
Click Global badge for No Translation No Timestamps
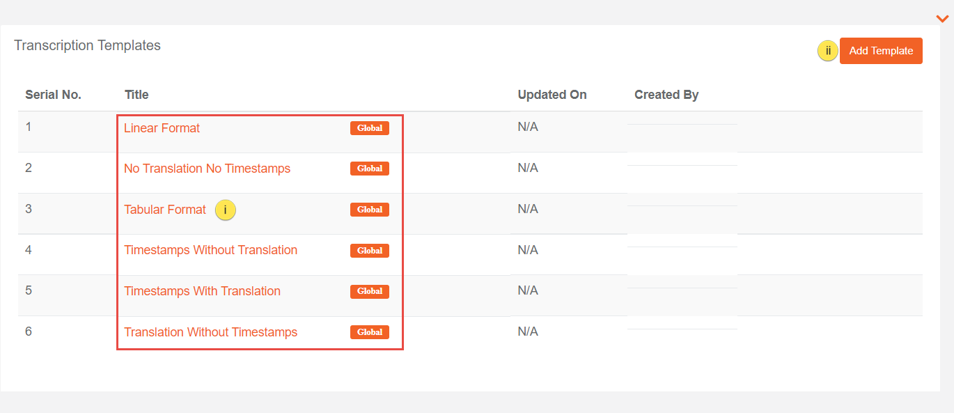tap(369, 169)
